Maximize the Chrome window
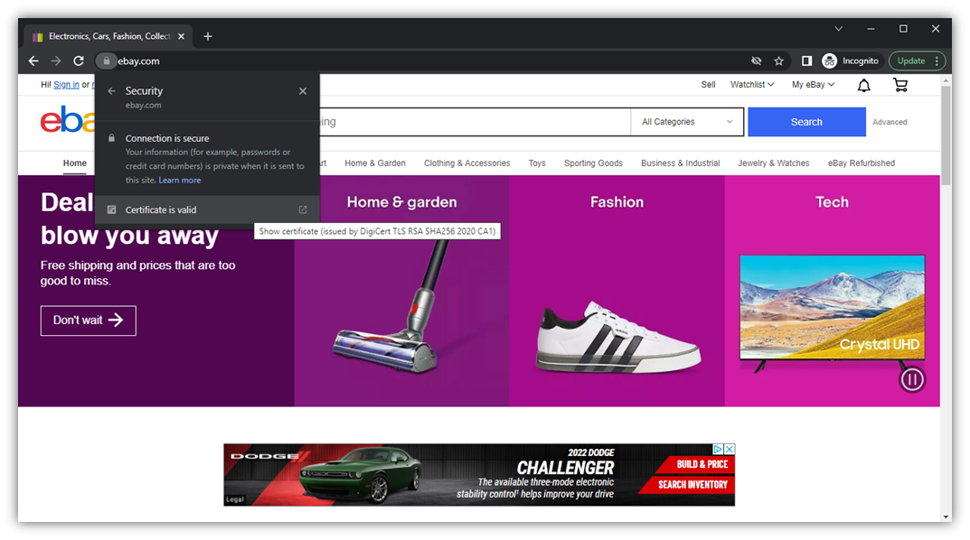 [x=903, y=29]
